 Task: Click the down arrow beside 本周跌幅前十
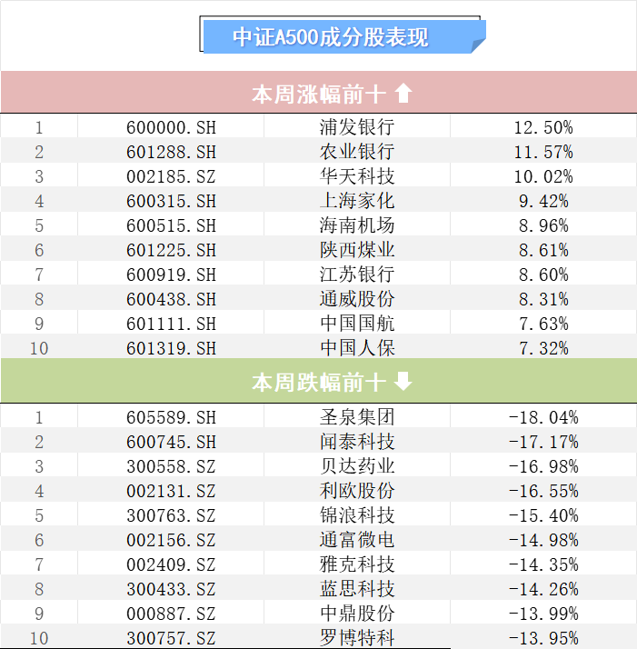[403, 383]
